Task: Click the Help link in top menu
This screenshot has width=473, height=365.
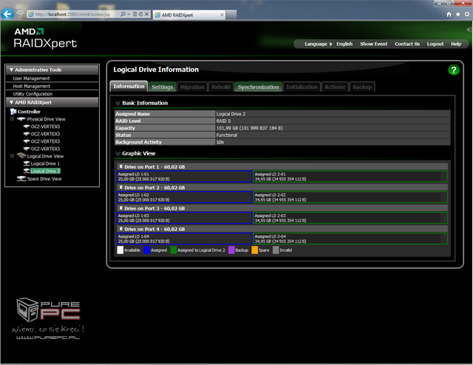Action: coord(456,44)
